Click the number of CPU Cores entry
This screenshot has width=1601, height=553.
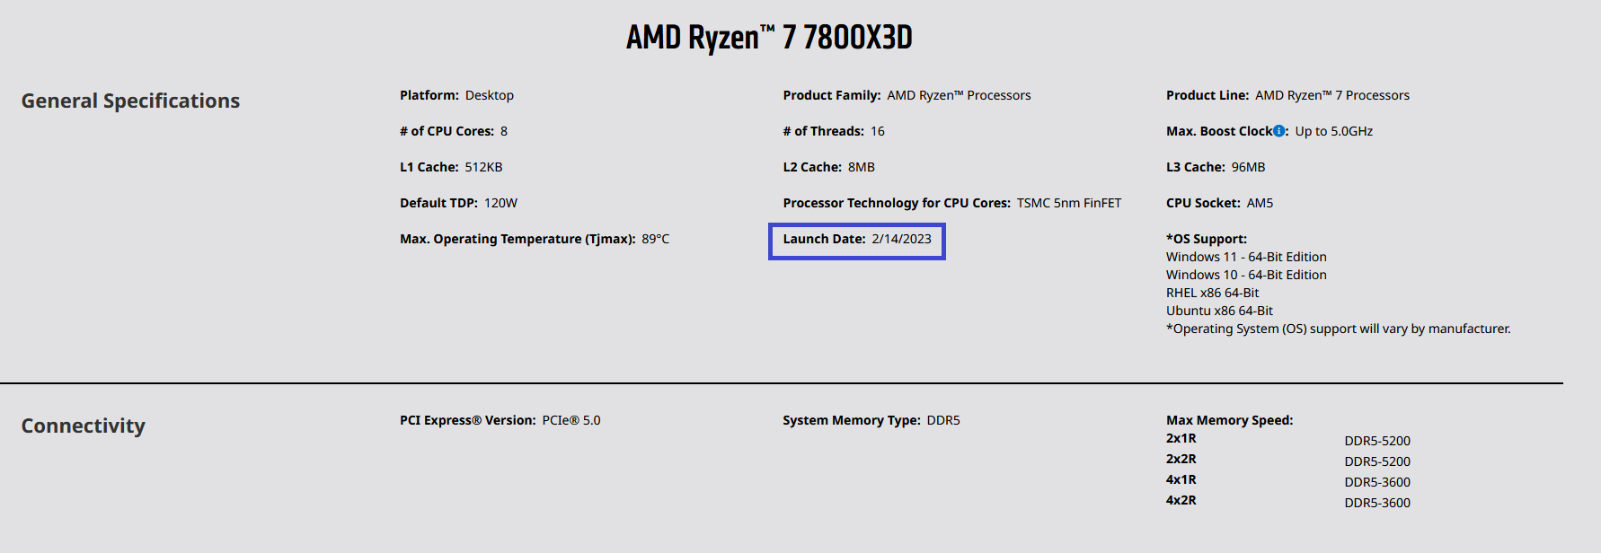pyautogui.click(x=453, y=131)
